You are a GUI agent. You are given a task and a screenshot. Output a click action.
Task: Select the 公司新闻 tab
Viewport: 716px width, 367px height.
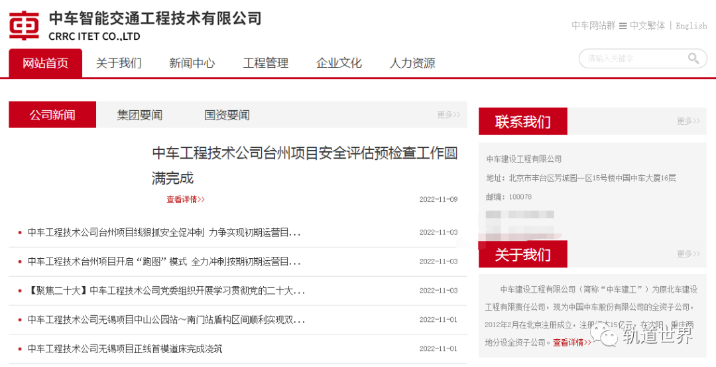coord(52,115)
